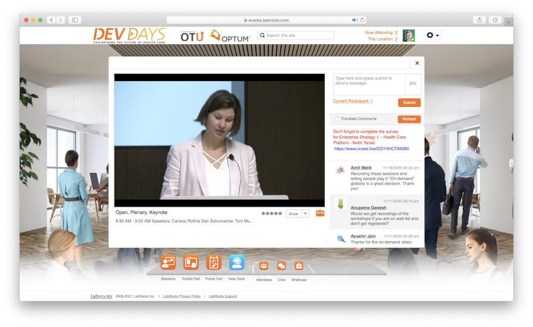Rate the session with the star rating
This screenshot has width=533, height=327.
tap(272, 214)
